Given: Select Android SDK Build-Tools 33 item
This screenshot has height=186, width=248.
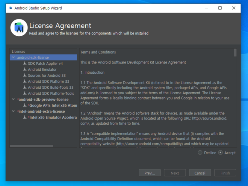Looking at the screenshot, I should tap(51, 88).
